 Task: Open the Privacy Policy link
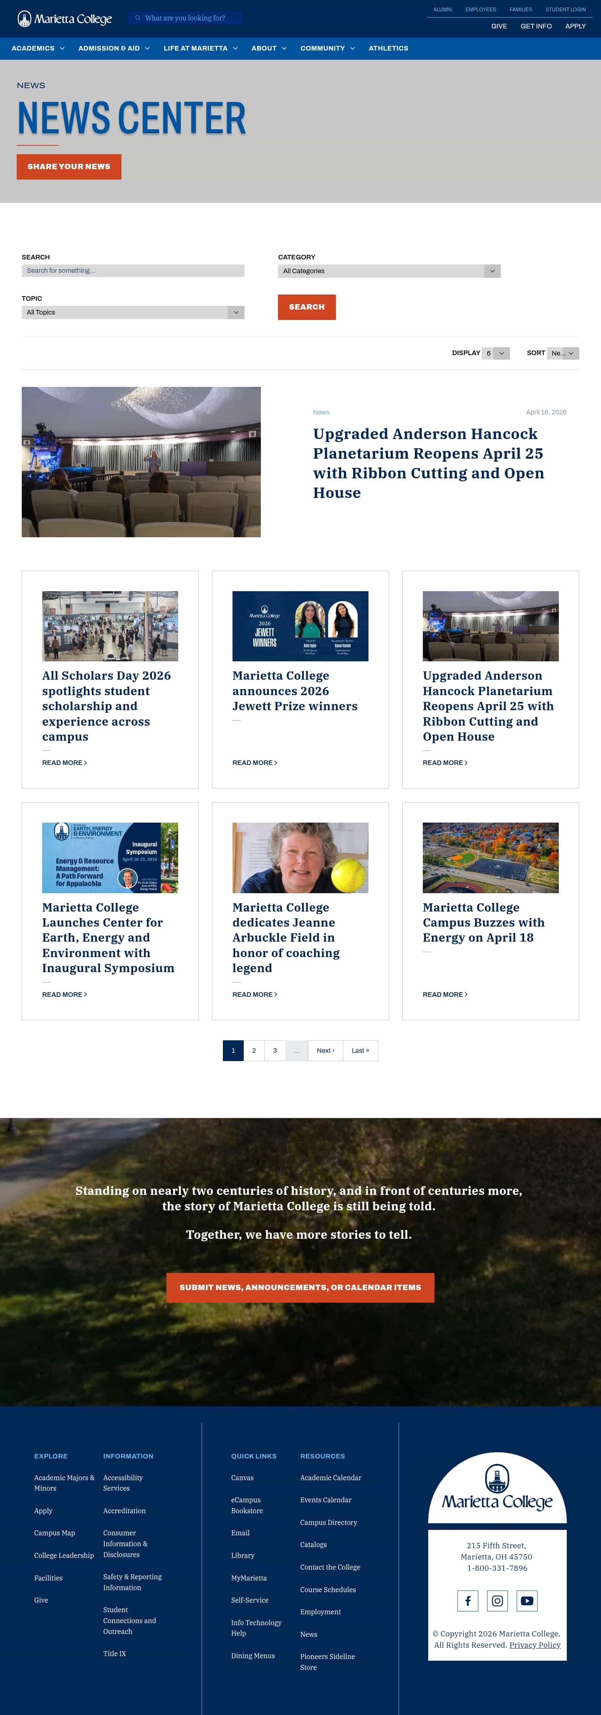pyautogui.click(x=535, y=1644)
